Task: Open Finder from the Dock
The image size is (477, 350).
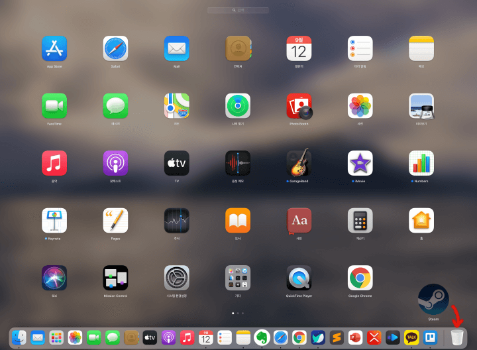Action: (19, 337)
